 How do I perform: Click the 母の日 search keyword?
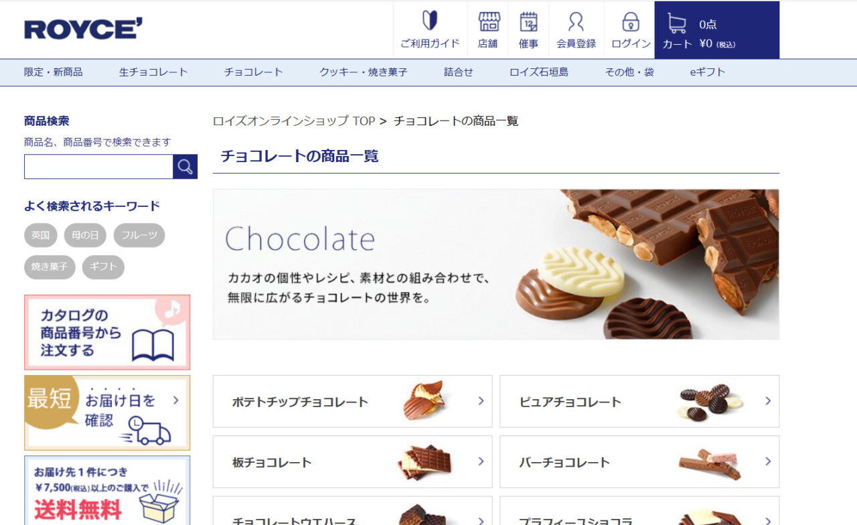[85, 235]
